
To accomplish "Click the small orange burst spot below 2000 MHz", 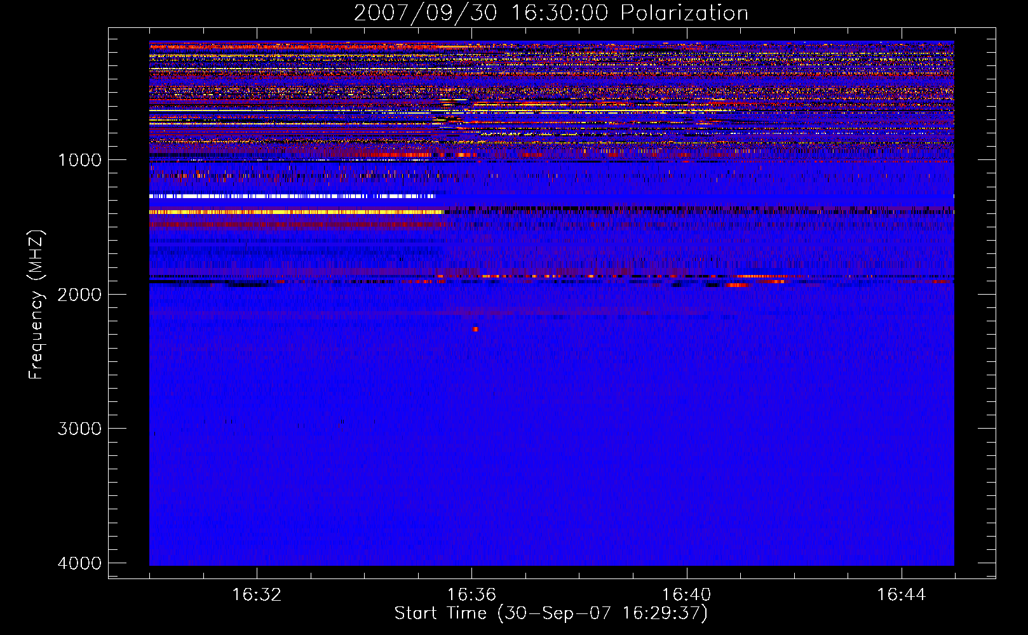I will (475, 329).
